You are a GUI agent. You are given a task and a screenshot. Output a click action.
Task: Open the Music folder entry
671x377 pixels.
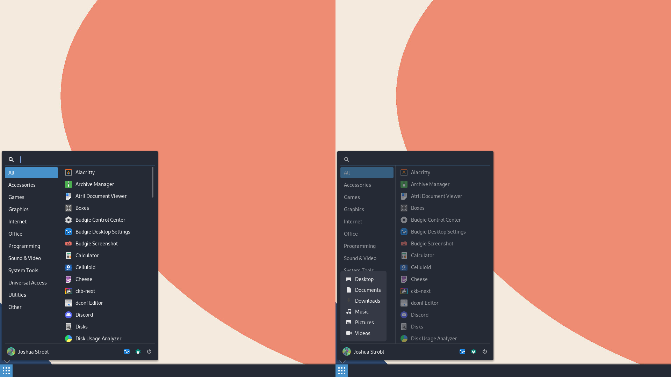click(x=362, y=311)
